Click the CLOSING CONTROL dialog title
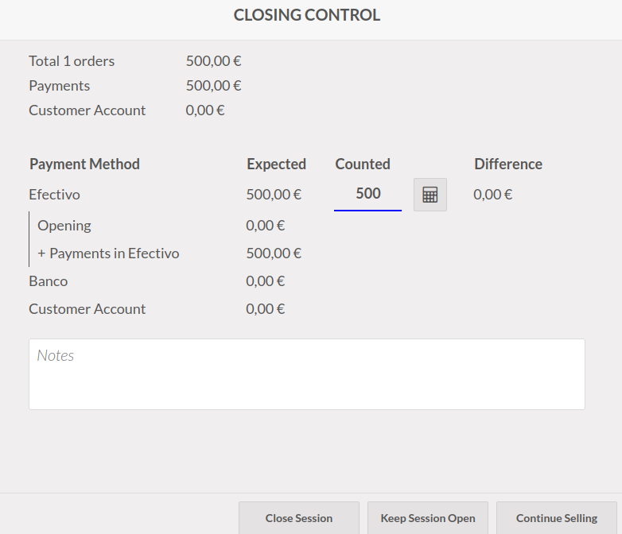 click(307, 15)
